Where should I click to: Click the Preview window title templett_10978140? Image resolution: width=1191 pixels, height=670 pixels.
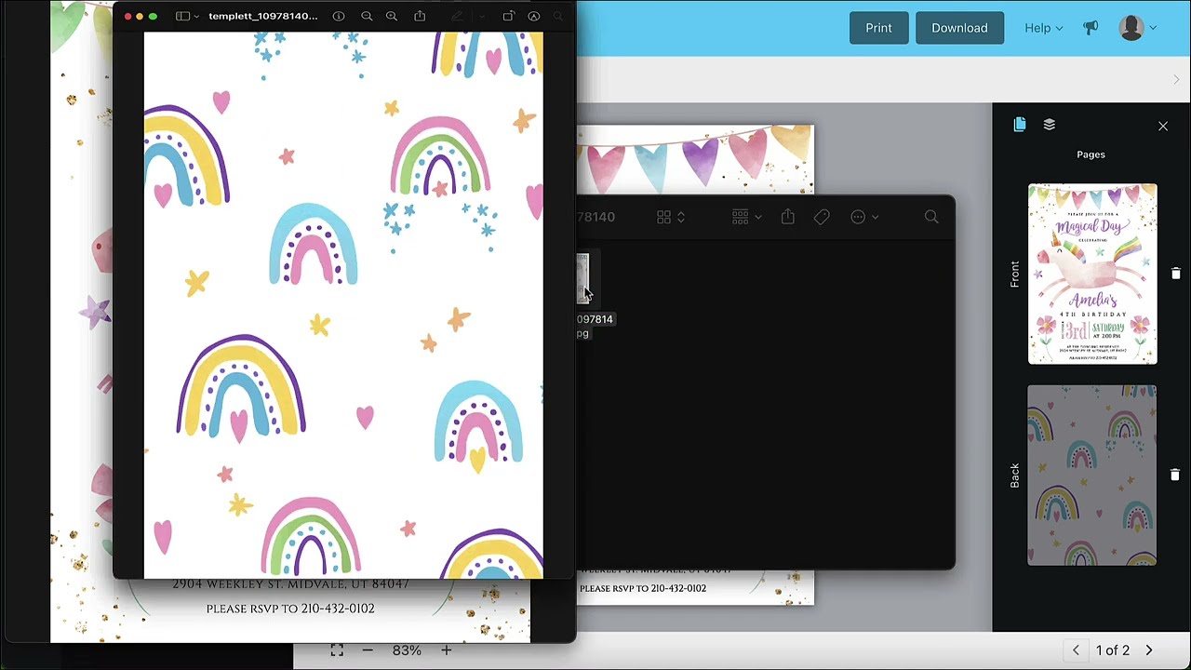(x=262, y=17)
